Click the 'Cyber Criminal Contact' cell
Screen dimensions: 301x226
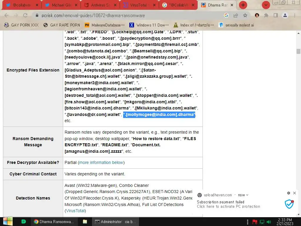pos(33,174)
